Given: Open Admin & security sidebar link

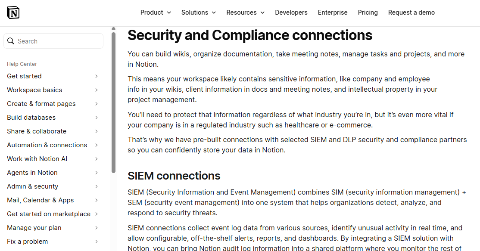Looking at the screenshot, I should pos(32,186).
